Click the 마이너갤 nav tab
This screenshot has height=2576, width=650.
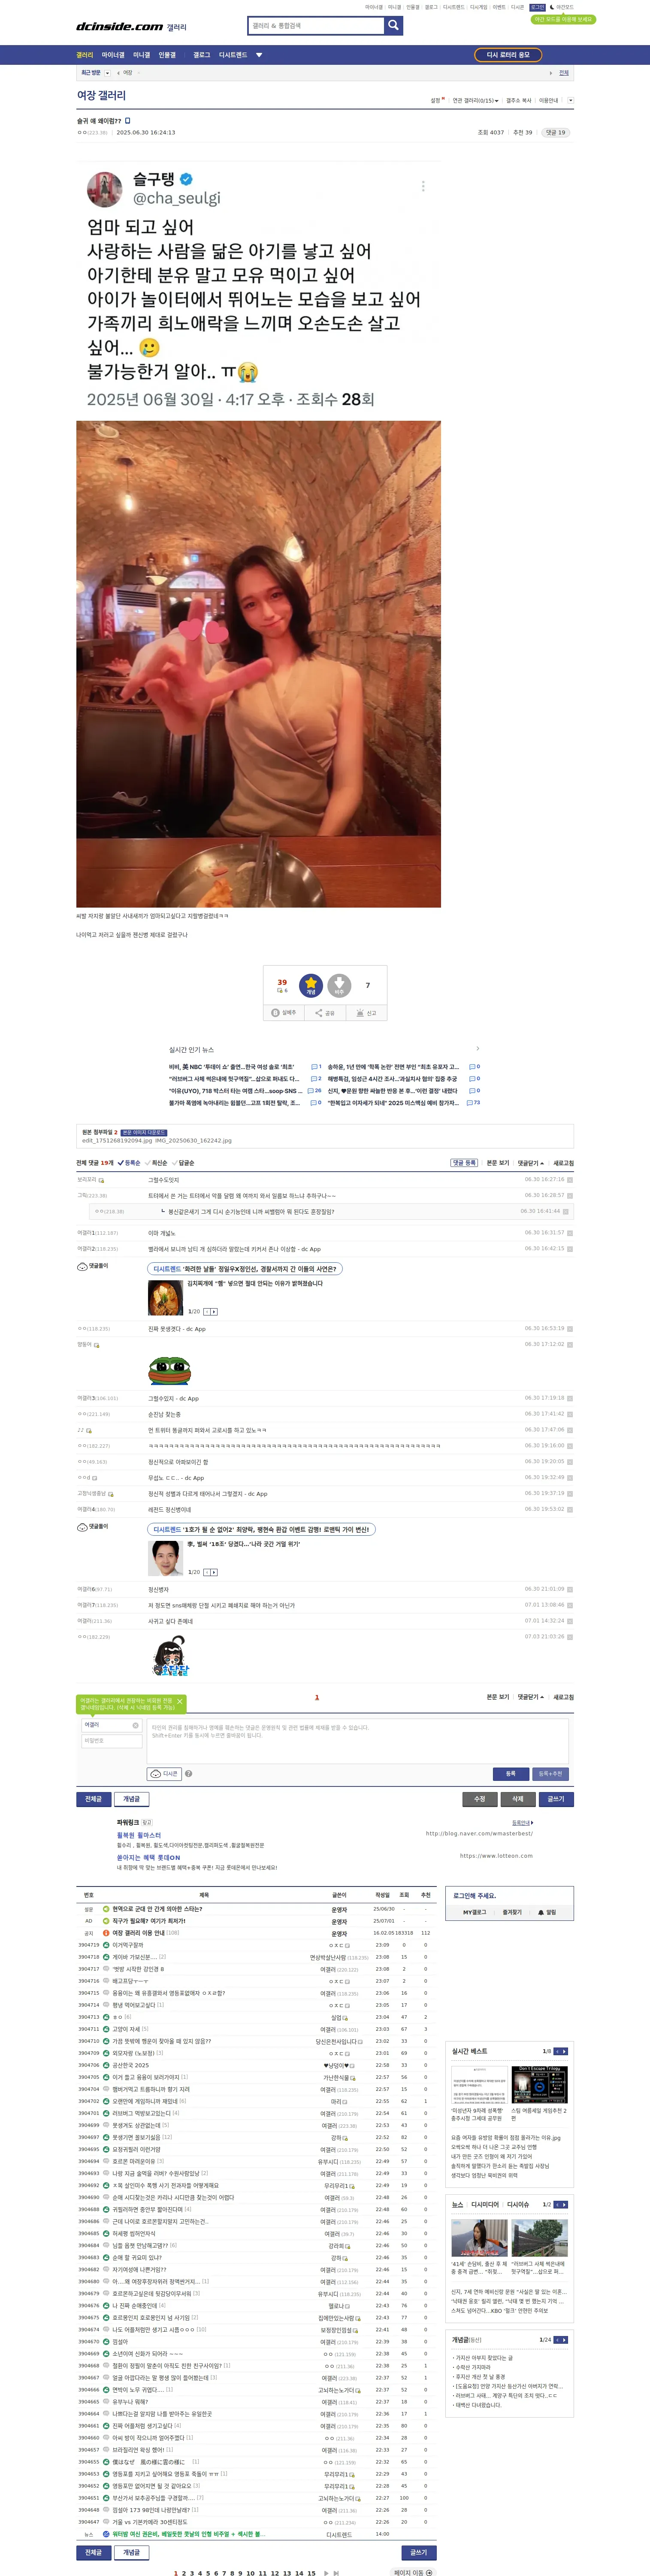(x=113, y=55)
